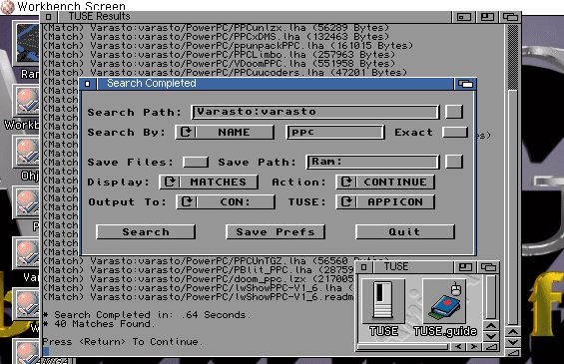Toggle the Exact match checkbox

pos(455,132)
